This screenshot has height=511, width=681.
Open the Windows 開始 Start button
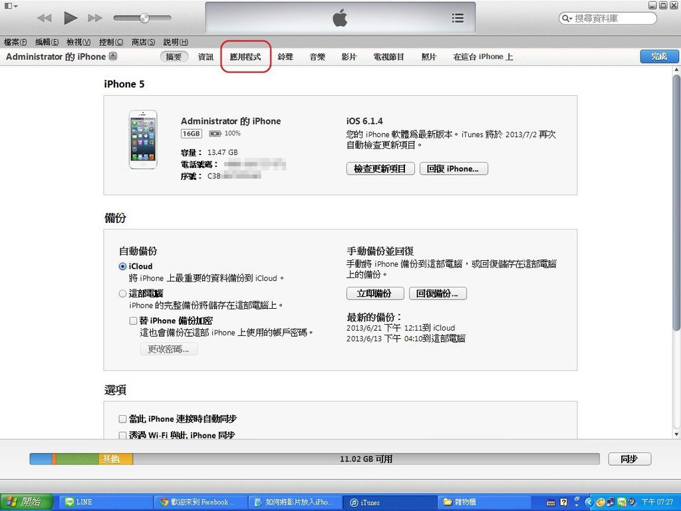(26, 502)
